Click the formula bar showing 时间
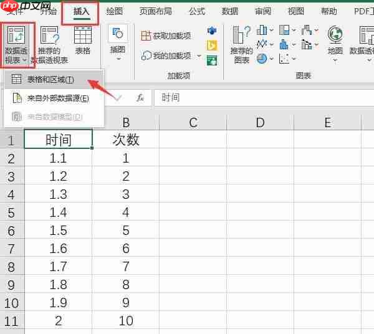Image resolution: width=374 pixels, height=334 pixels. point(264,97)
